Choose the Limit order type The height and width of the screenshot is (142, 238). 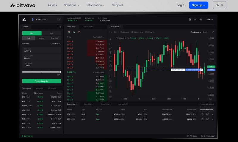coord(29,38)
